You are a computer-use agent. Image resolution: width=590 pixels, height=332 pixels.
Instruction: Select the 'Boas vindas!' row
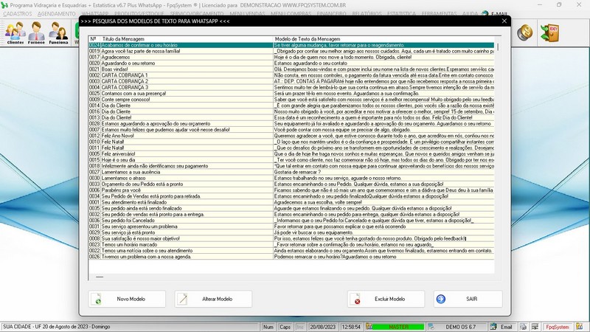[x=291, y=69]
